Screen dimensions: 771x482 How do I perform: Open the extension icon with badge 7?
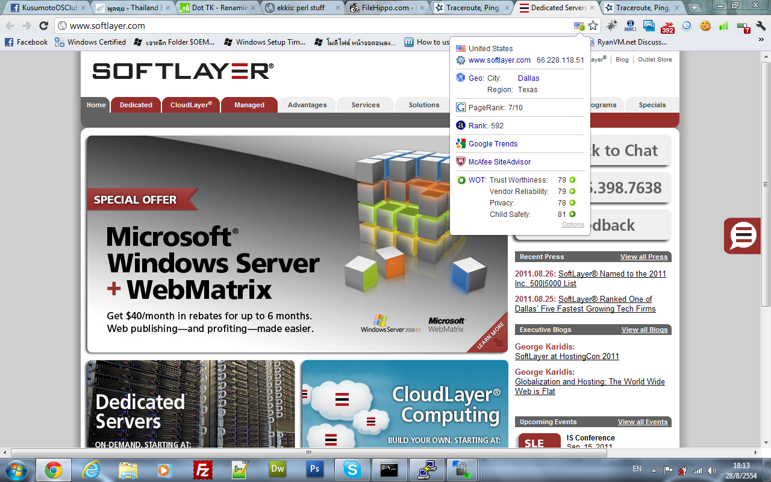[743, 27]
